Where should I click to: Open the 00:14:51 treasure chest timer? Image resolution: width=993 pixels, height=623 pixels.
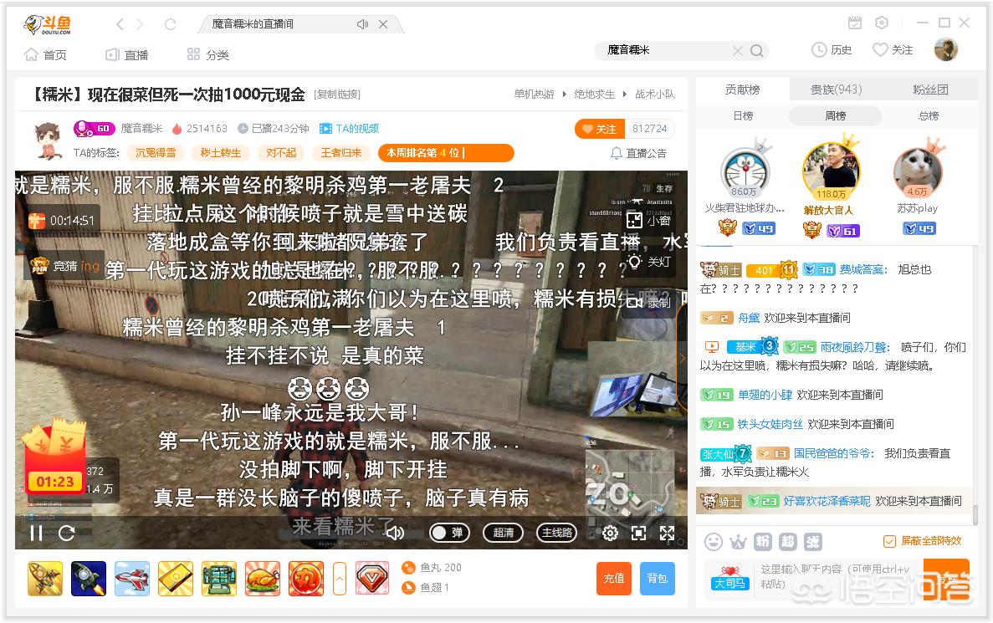[62, 220]
